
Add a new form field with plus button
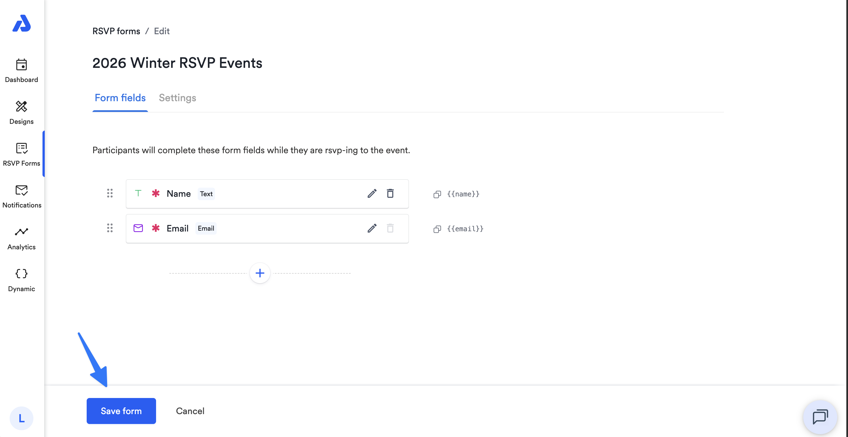[260, 273]
